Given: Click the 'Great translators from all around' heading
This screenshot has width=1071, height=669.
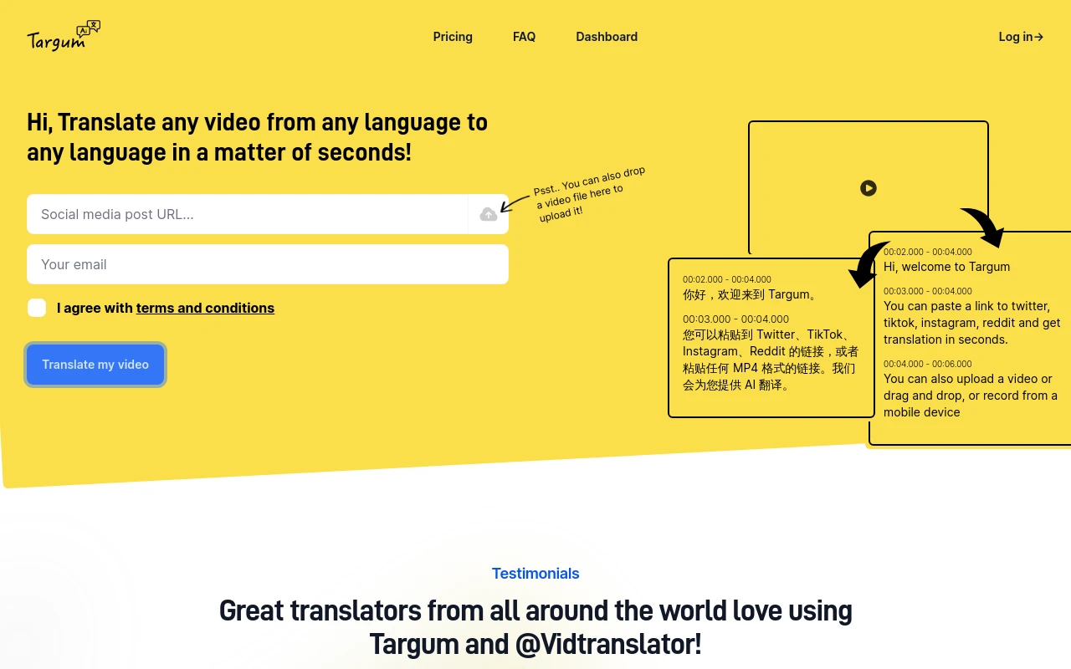Looking at the screenshot, I should point(535,627).
